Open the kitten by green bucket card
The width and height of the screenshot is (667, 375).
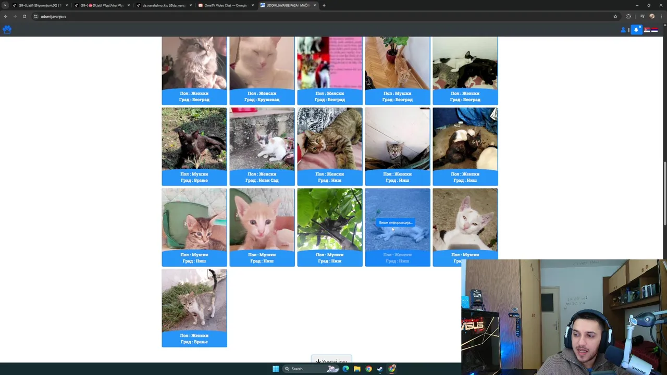(194, 227)
